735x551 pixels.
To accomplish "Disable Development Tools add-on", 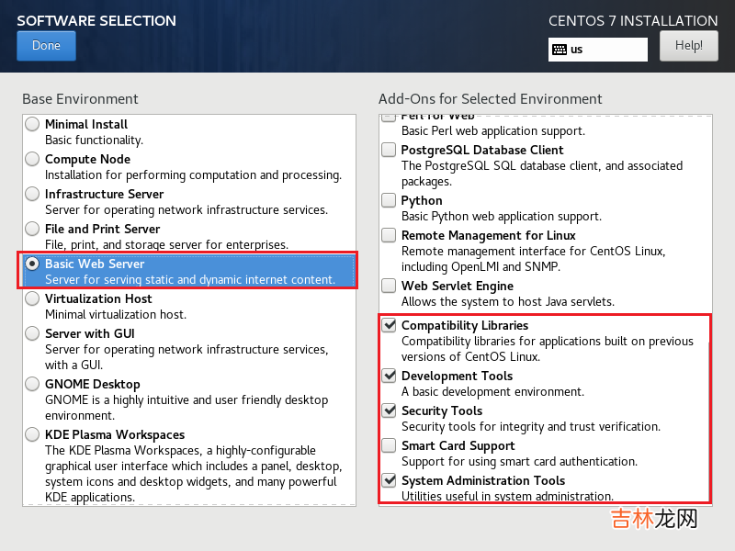I will pos(390,376).
